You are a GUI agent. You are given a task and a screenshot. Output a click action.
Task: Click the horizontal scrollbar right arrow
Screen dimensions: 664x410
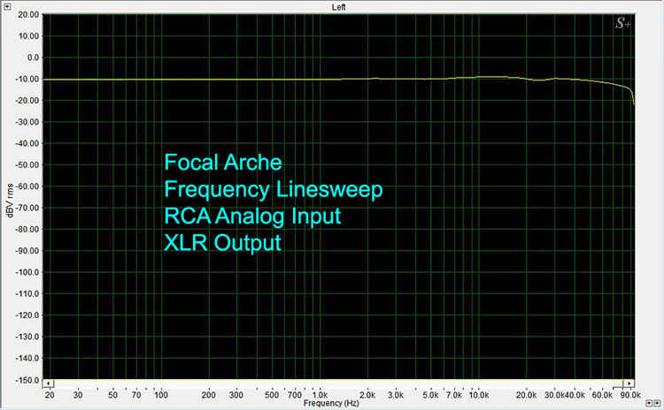[x=629, y=384]
